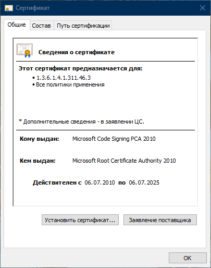Open the Состав tab
Image resolution: width=211 pixels, height=268 pixels.
[42, 26]
